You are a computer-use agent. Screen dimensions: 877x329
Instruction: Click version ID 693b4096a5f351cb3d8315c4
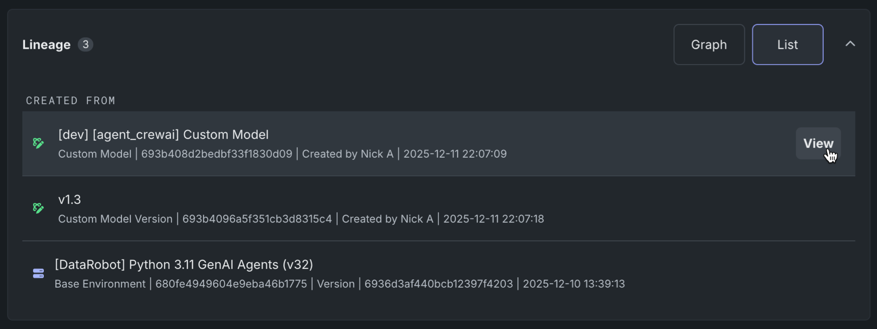point(257,219)
